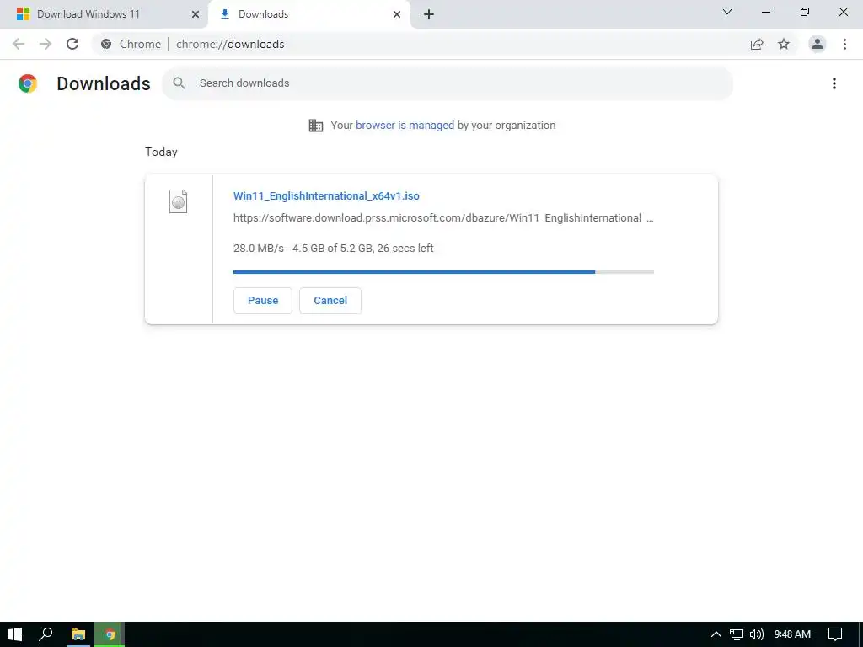
Task: Close the Downloads tab
Action: [397, 14]
